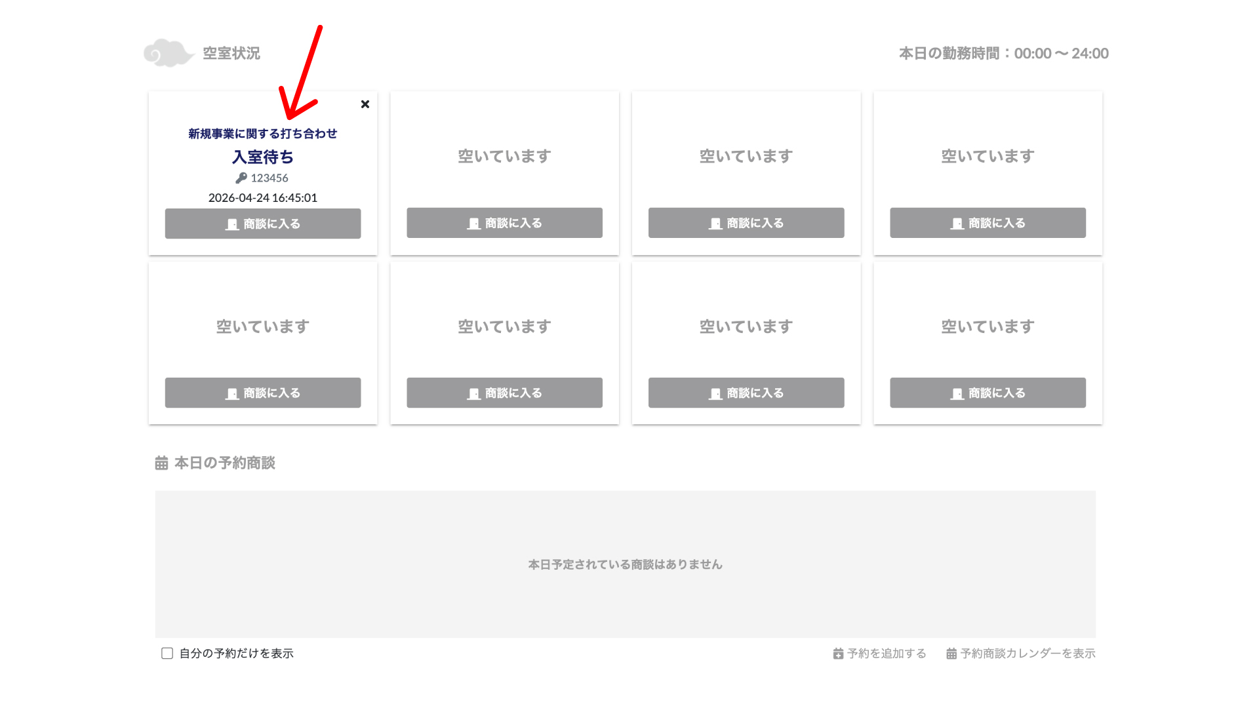1259x708 pixels.
Task: Click the cloud logo icon
Action: click(169, 53)
